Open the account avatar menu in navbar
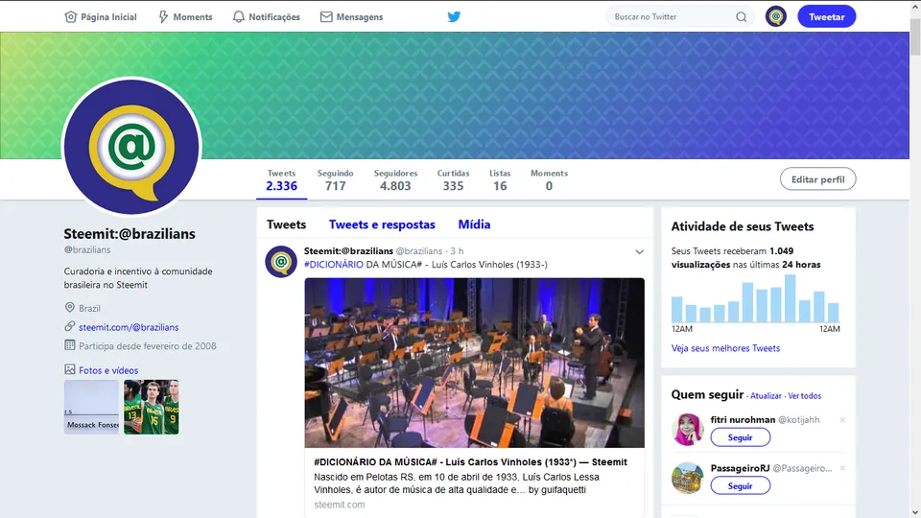Image resolution: width=921 pixels, height=518 pixels. coord(776,16)
